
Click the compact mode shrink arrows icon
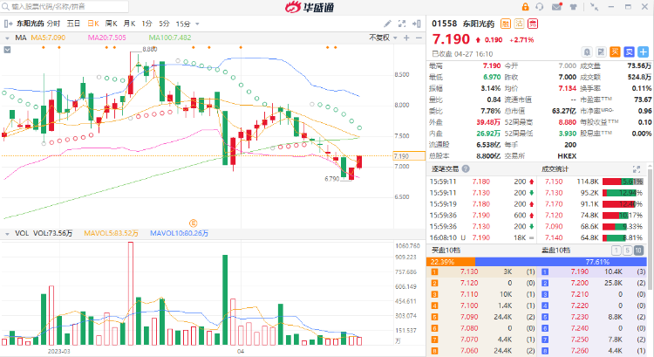[x=595, y=7]
